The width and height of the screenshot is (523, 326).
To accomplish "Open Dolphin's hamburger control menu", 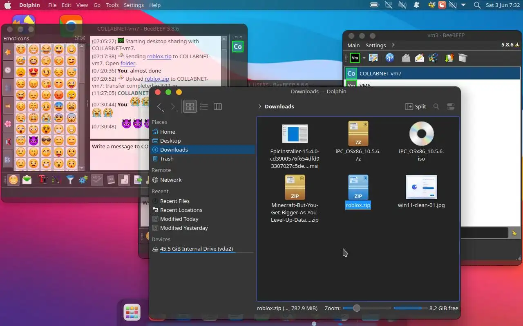I will 451,106.
